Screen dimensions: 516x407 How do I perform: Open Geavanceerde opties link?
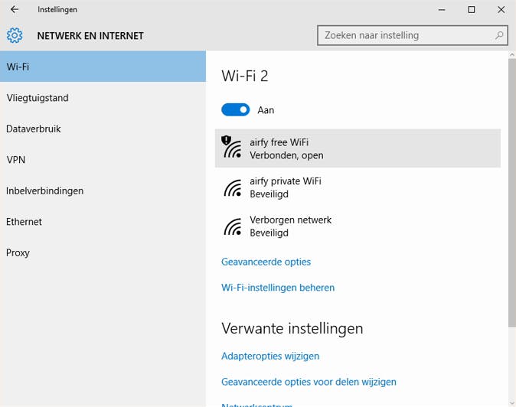coord(266,262)
